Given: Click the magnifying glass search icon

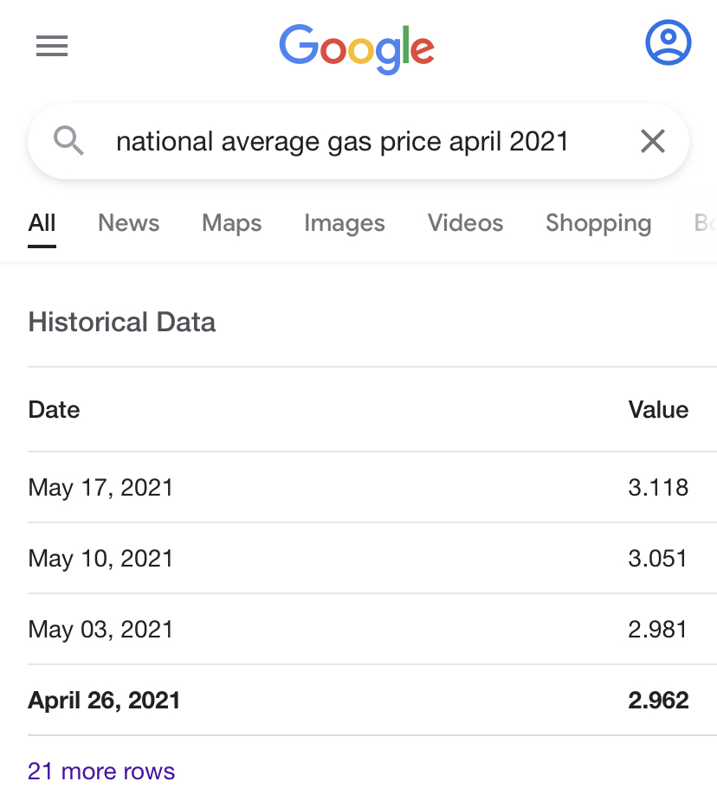Looking at the screenshot, I should [x=69, y=140].
